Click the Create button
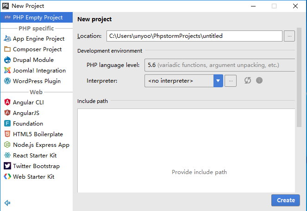Screen dimensions: 307x211 pyautogui.click(x=286, y=200)
